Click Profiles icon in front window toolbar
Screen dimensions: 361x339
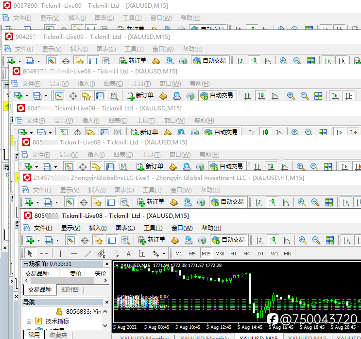(49, 240)
